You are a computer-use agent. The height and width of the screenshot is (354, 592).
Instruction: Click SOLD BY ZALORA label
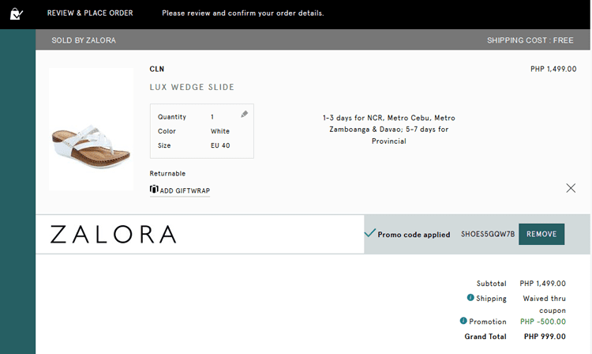click(x=84, y=40)
